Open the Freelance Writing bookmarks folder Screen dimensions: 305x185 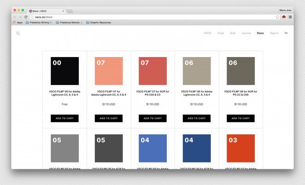(39, 23)
